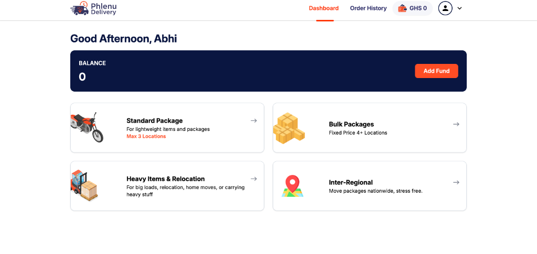
Task: Switch to the Dashboard tab
Action: (324, 8)
